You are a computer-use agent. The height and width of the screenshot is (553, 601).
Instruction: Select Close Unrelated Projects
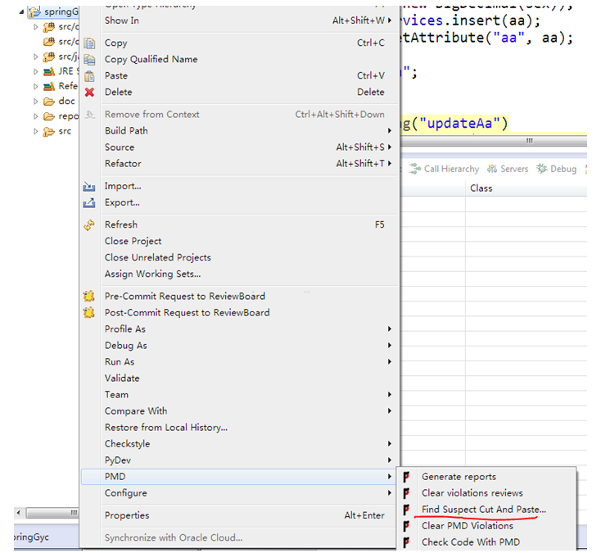pyautogui.click(x=239, y=258)
